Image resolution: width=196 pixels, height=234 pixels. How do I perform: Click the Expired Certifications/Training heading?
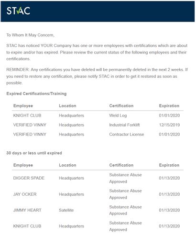pyautogui.click(x=36, y=94)
